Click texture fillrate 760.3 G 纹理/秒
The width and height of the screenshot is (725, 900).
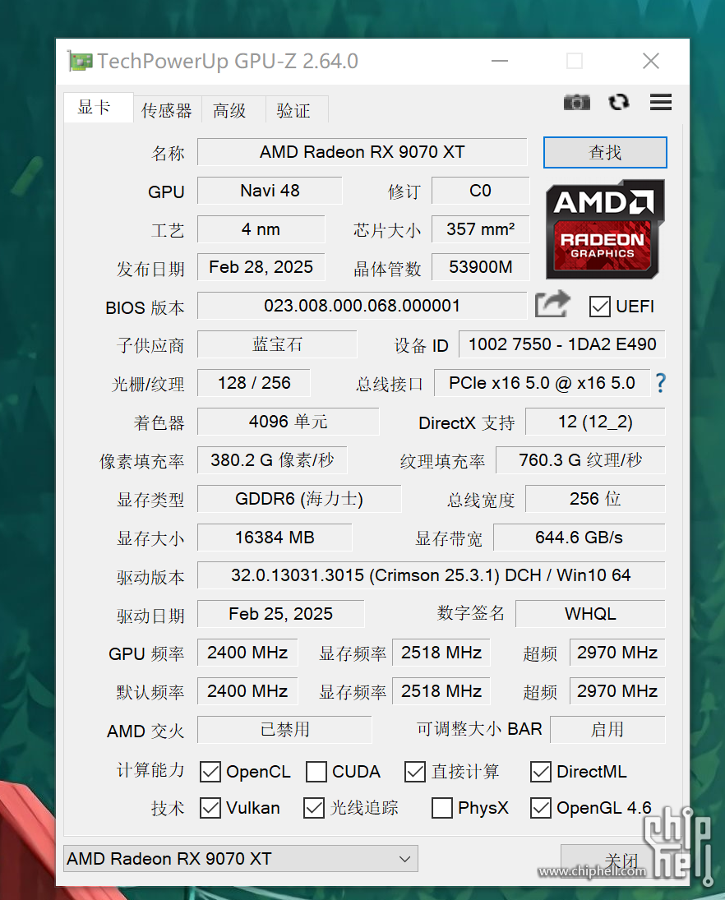[x=580, y=460]
